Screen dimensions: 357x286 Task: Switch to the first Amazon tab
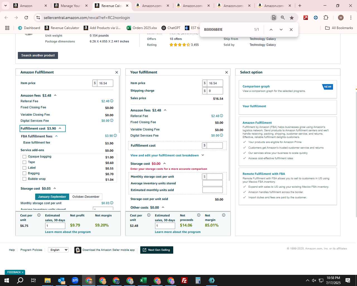coord(30,6)
